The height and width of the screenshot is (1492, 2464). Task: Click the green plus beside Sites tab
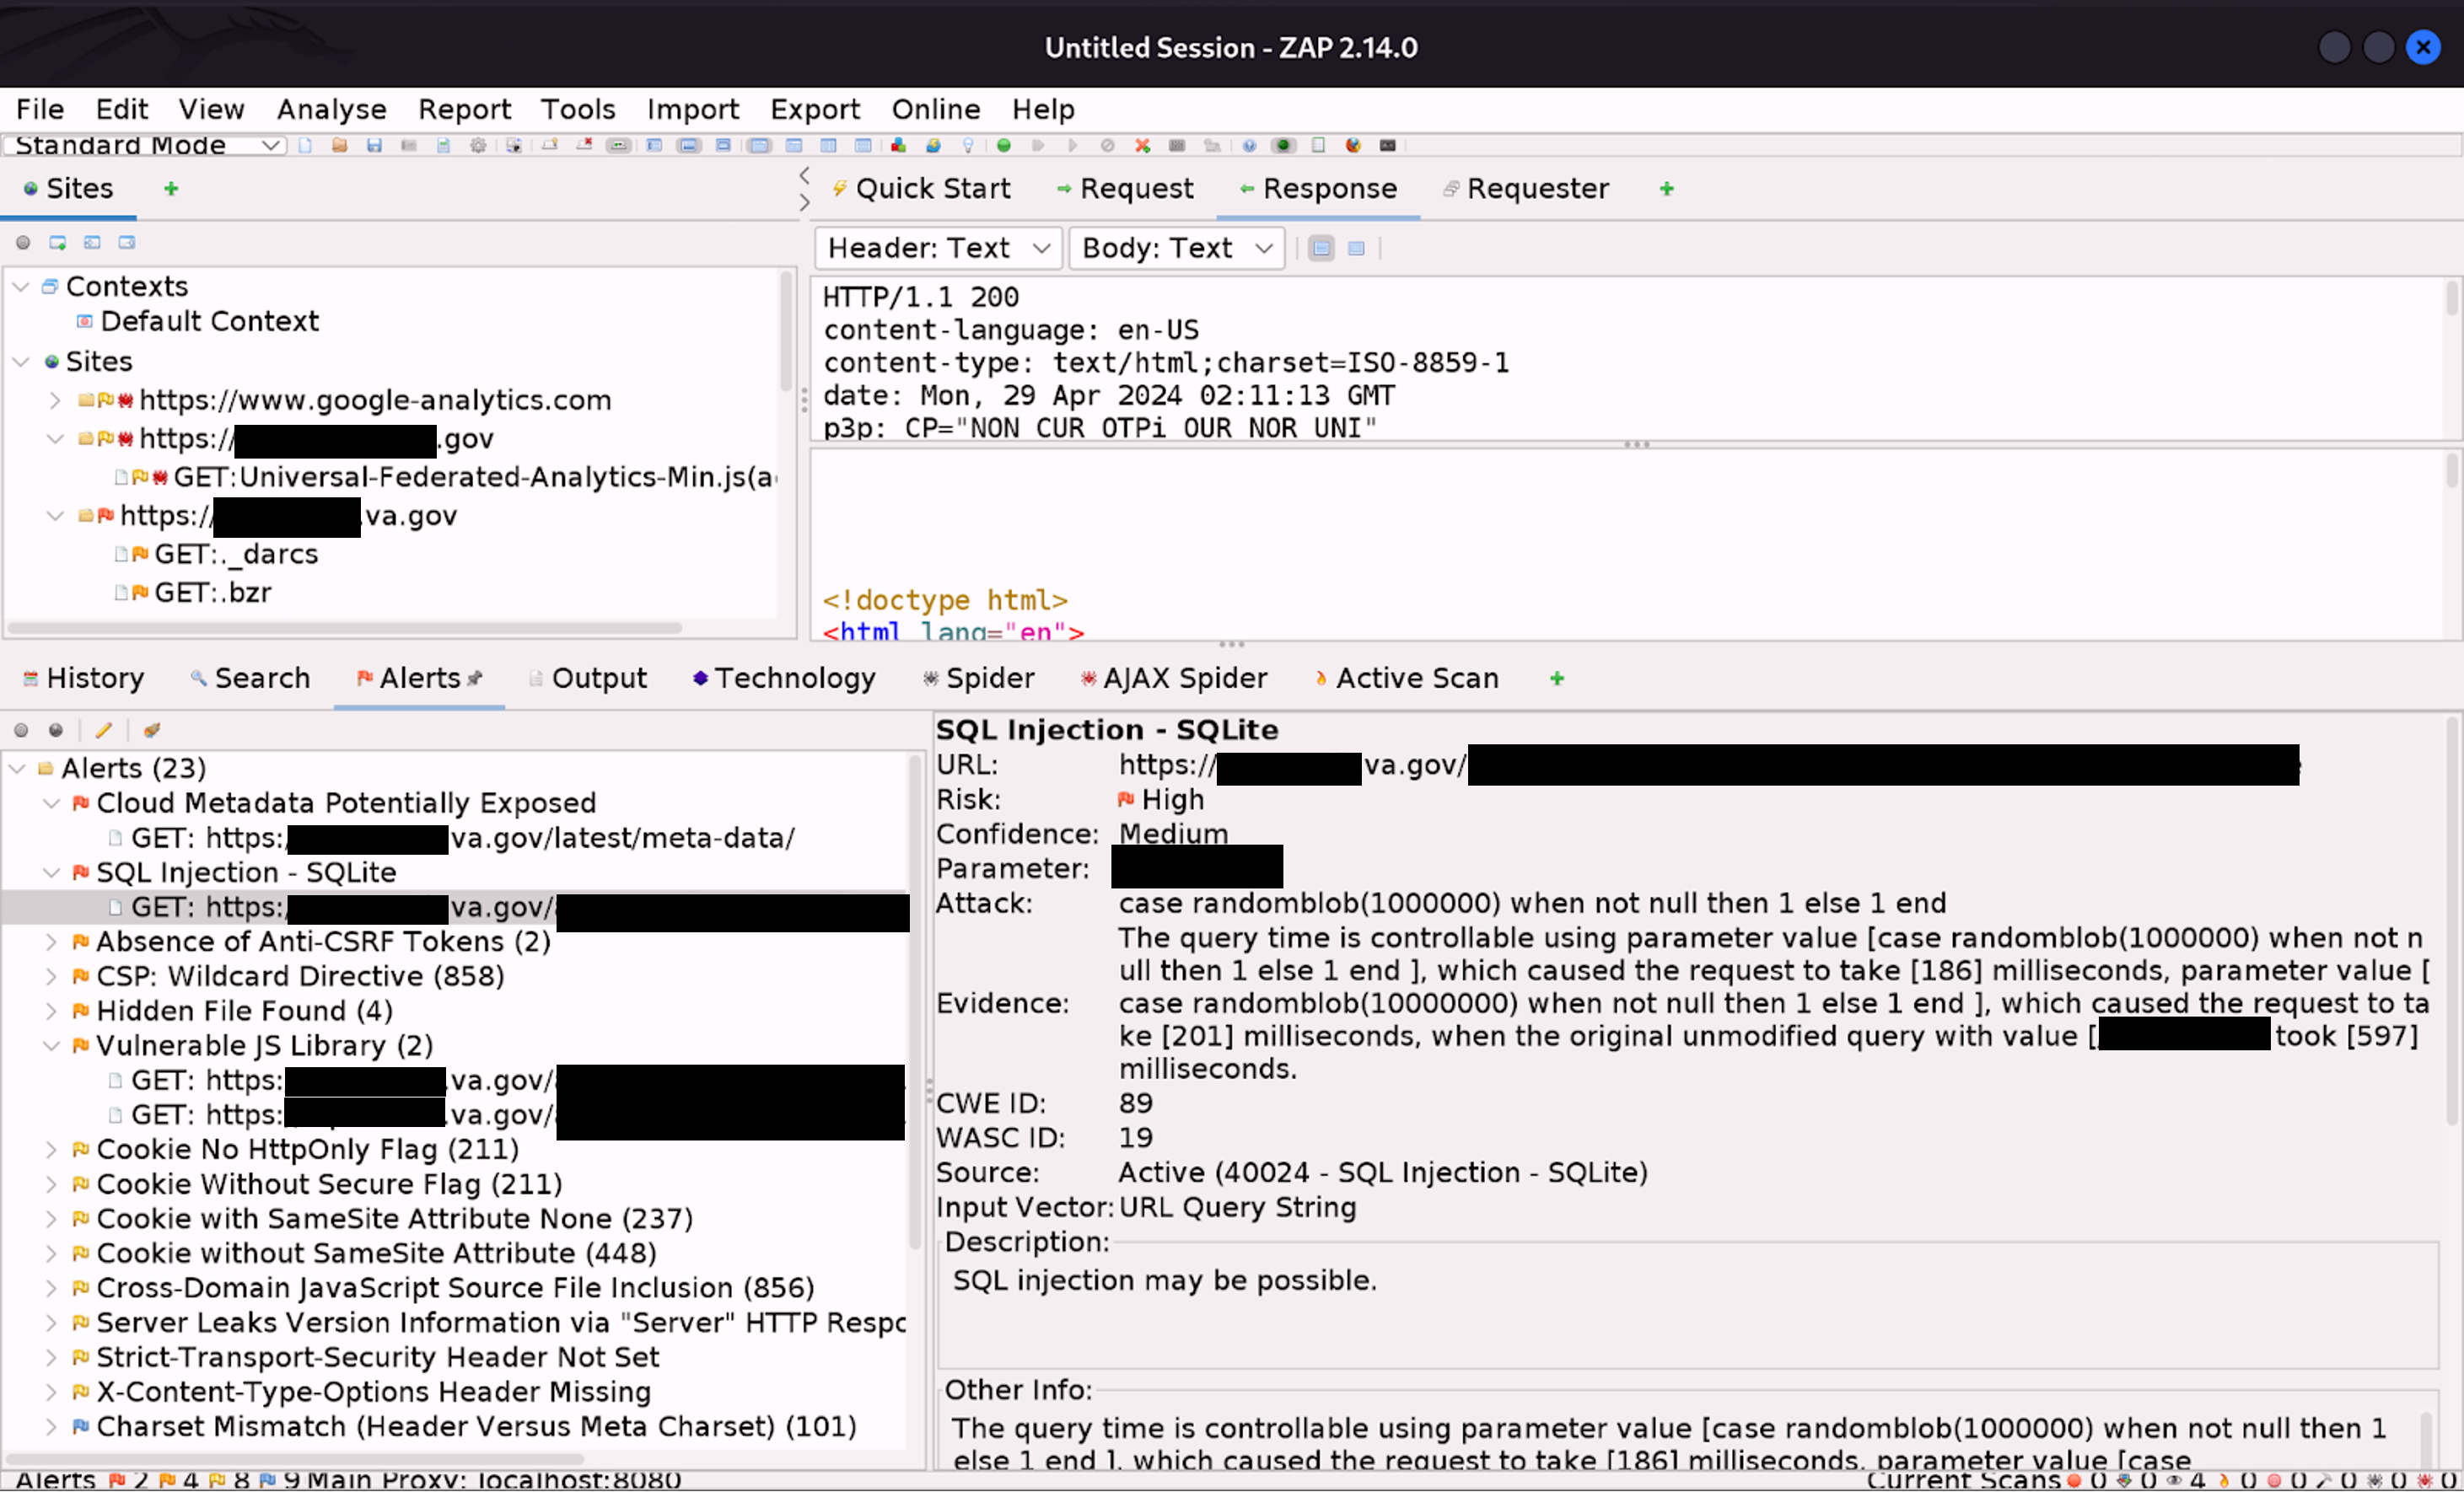pos(171,189)
